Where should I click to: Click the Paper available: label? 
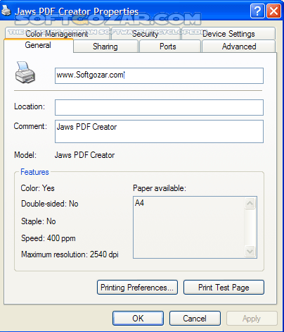[160, 188]
